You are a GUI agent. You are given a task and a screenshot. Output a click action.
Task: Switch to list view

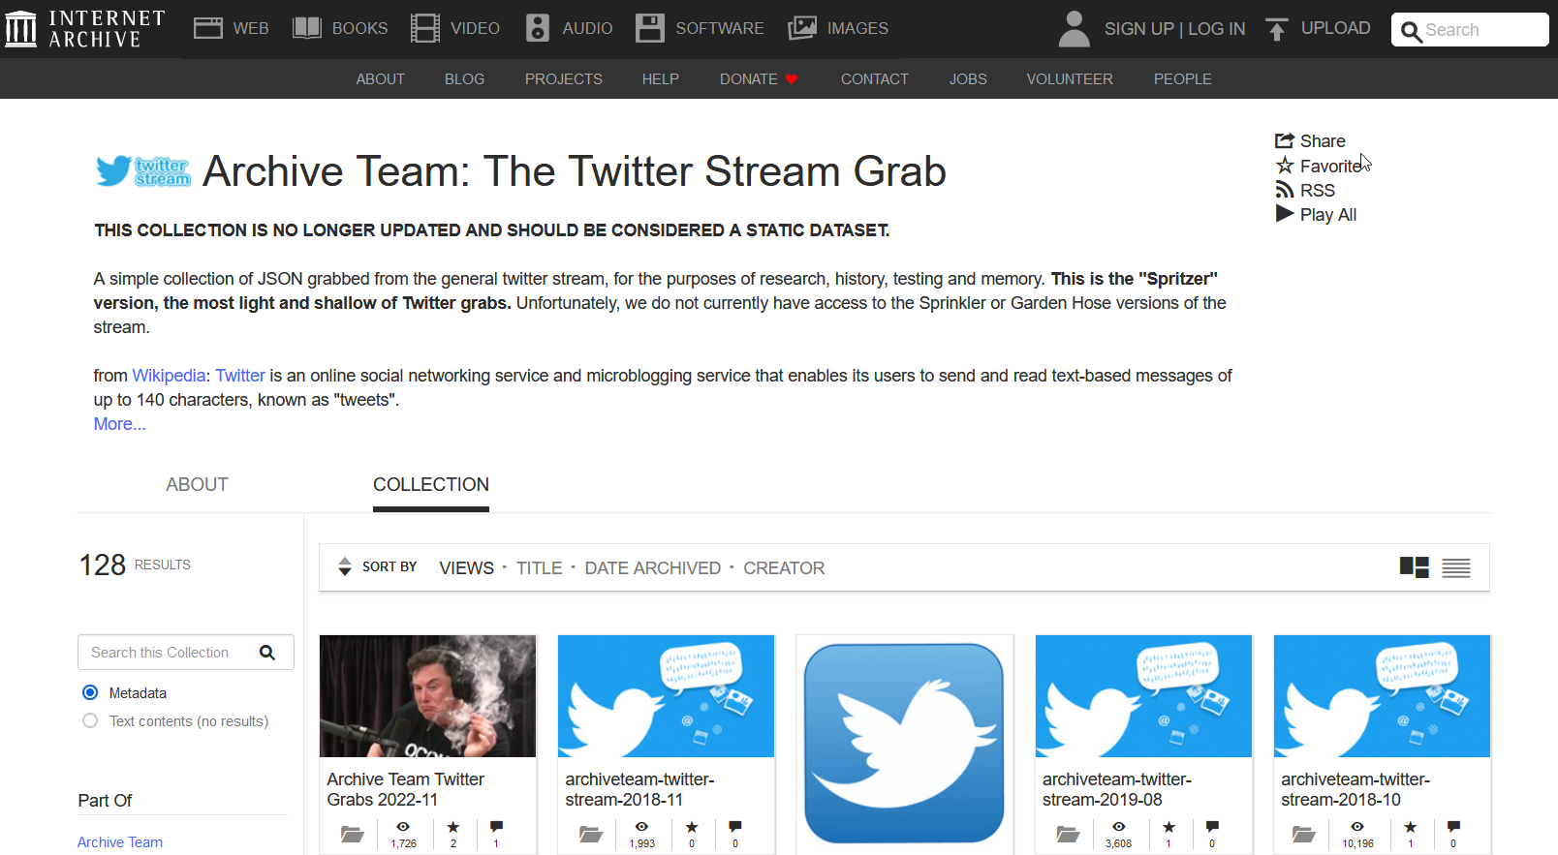pos(1456,567)
